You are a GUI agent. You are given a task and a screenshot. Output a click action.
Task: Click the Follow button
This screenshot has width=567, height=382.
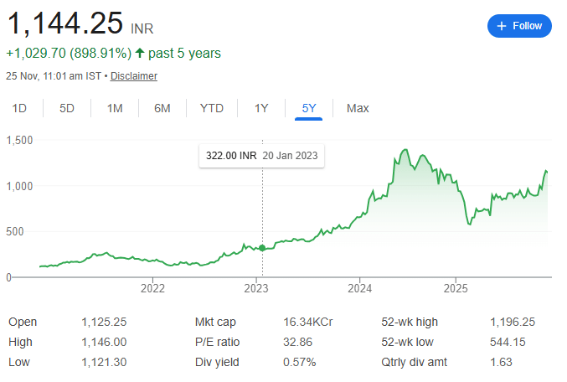519,26
